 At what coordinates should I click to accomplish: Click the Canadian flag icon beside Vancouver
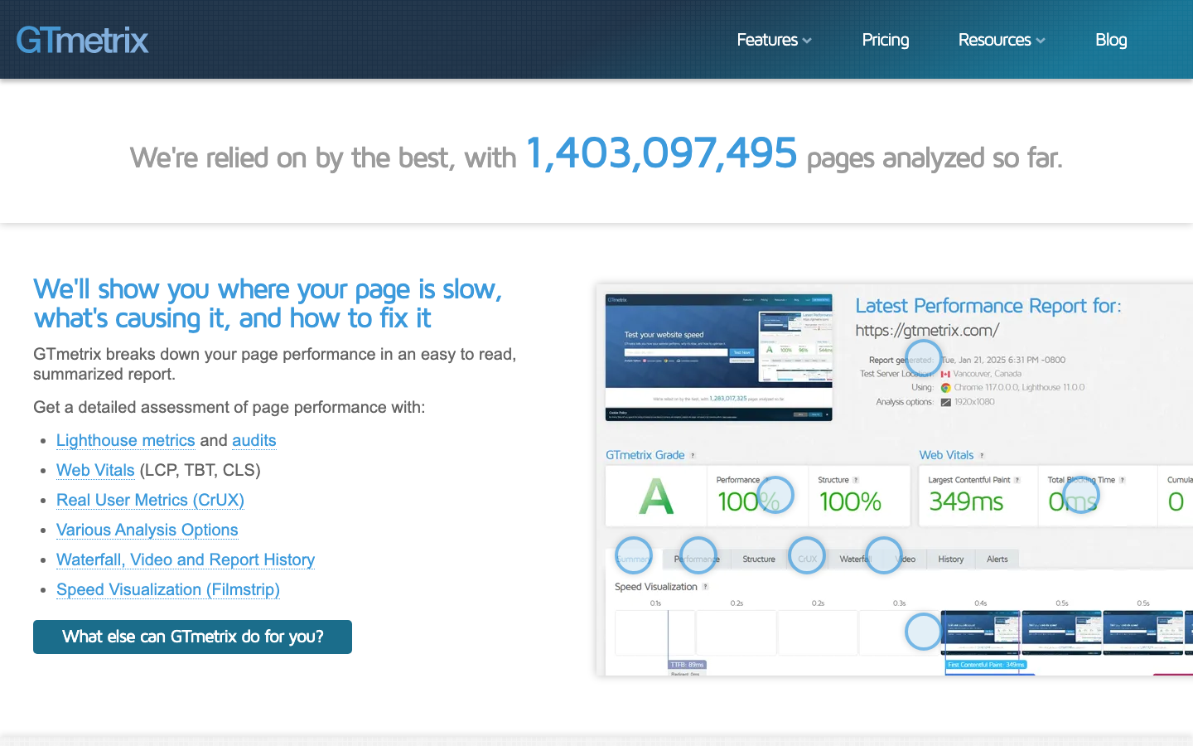[945, 374]
